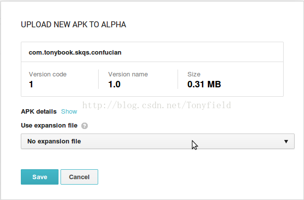Click the expansion file help question mark icon
The image size is (304, 200).
click(84, 126)
